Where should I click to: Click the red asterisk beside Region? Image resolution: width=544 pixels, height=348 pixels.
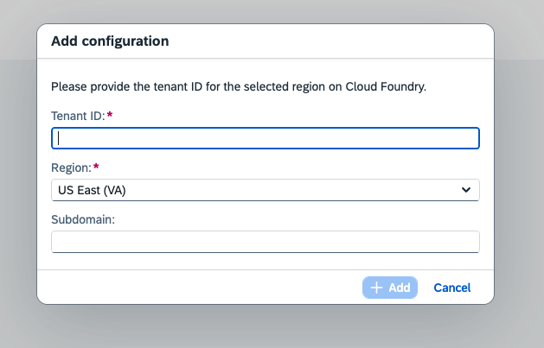pos(96,165)
